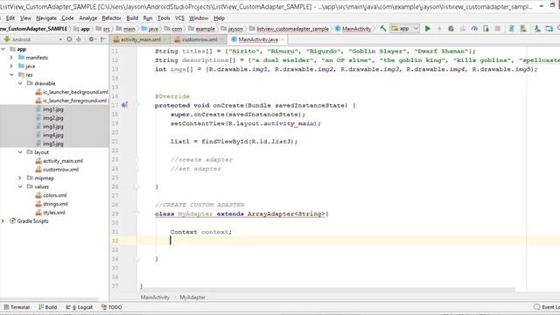Select the MainActivity.java editor tab

coord(257,39)
